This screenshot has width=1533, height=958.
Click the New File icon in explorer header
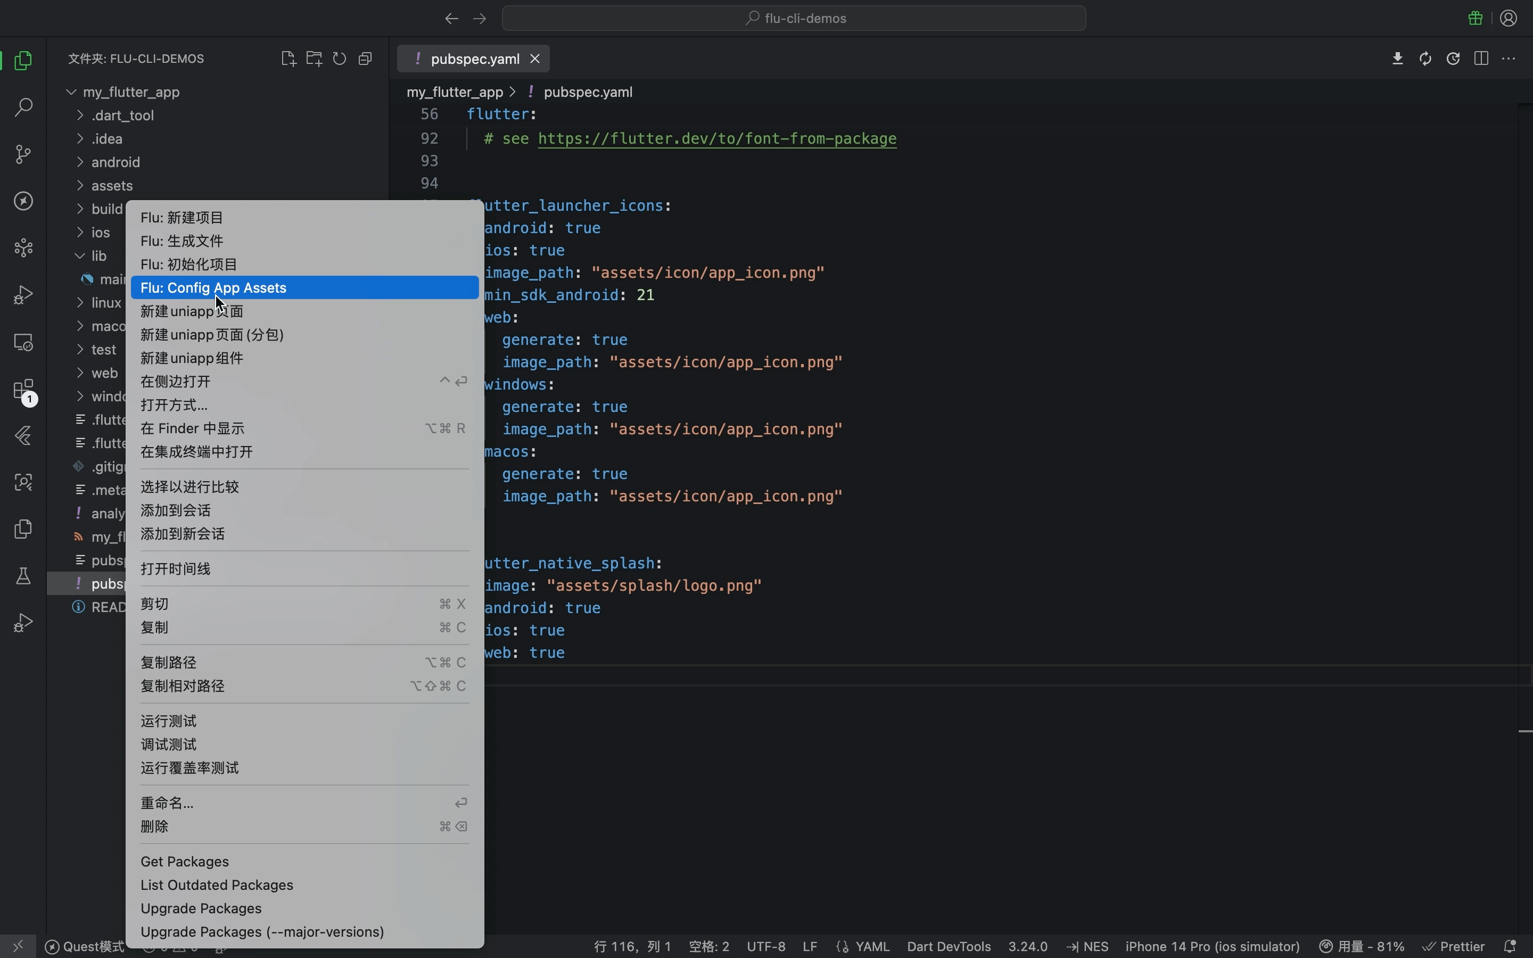[289, 59]
